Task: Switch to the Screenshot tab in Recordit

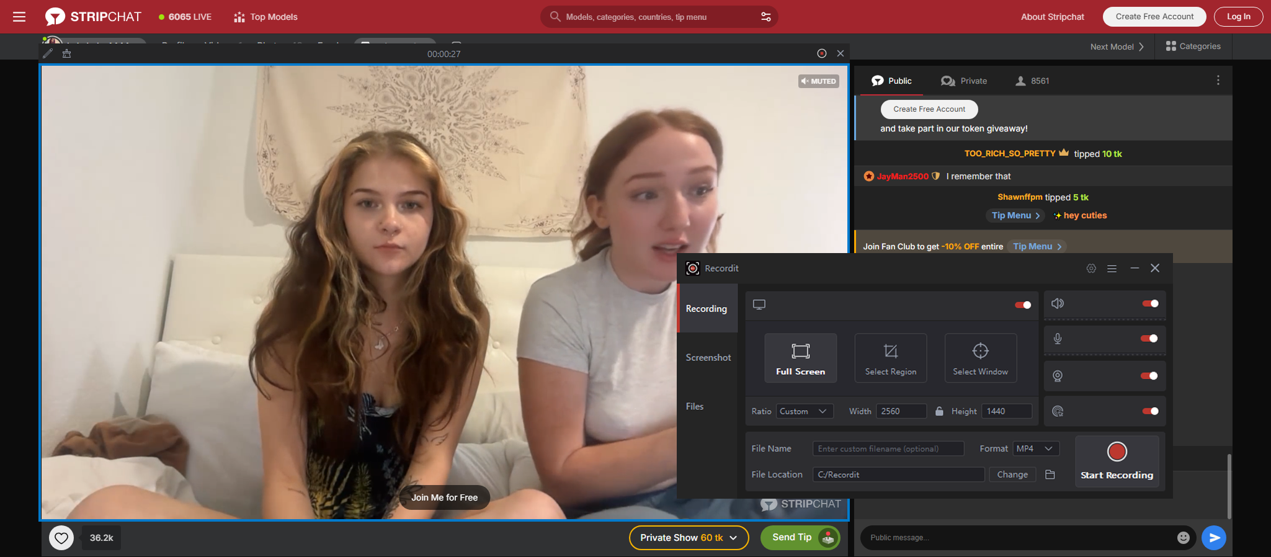Action: [708, 358]
